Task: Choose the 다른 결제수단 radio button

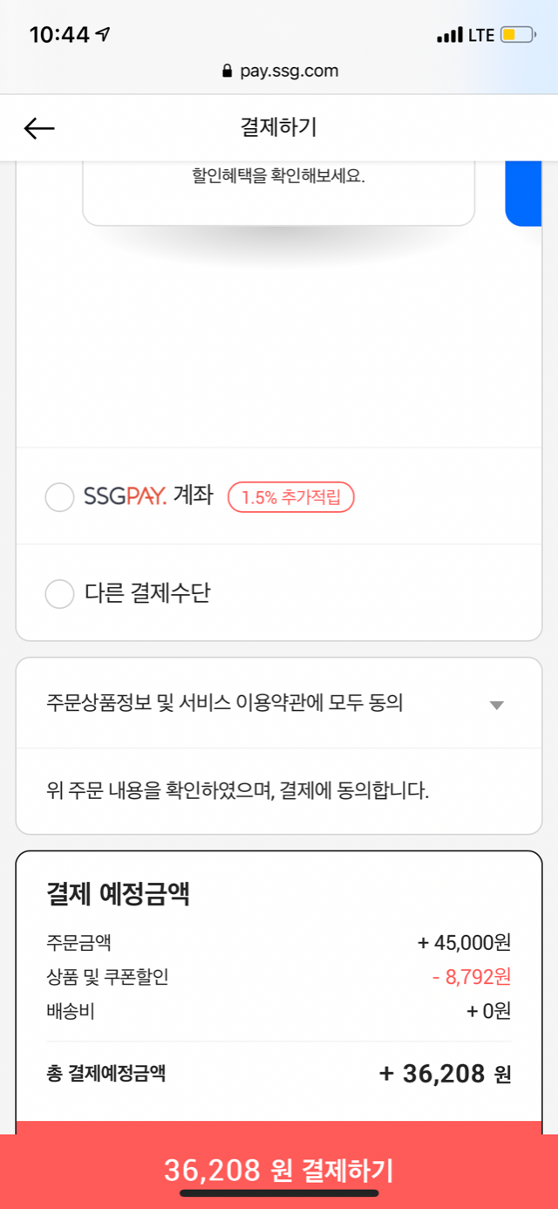Action: point(59,594)
